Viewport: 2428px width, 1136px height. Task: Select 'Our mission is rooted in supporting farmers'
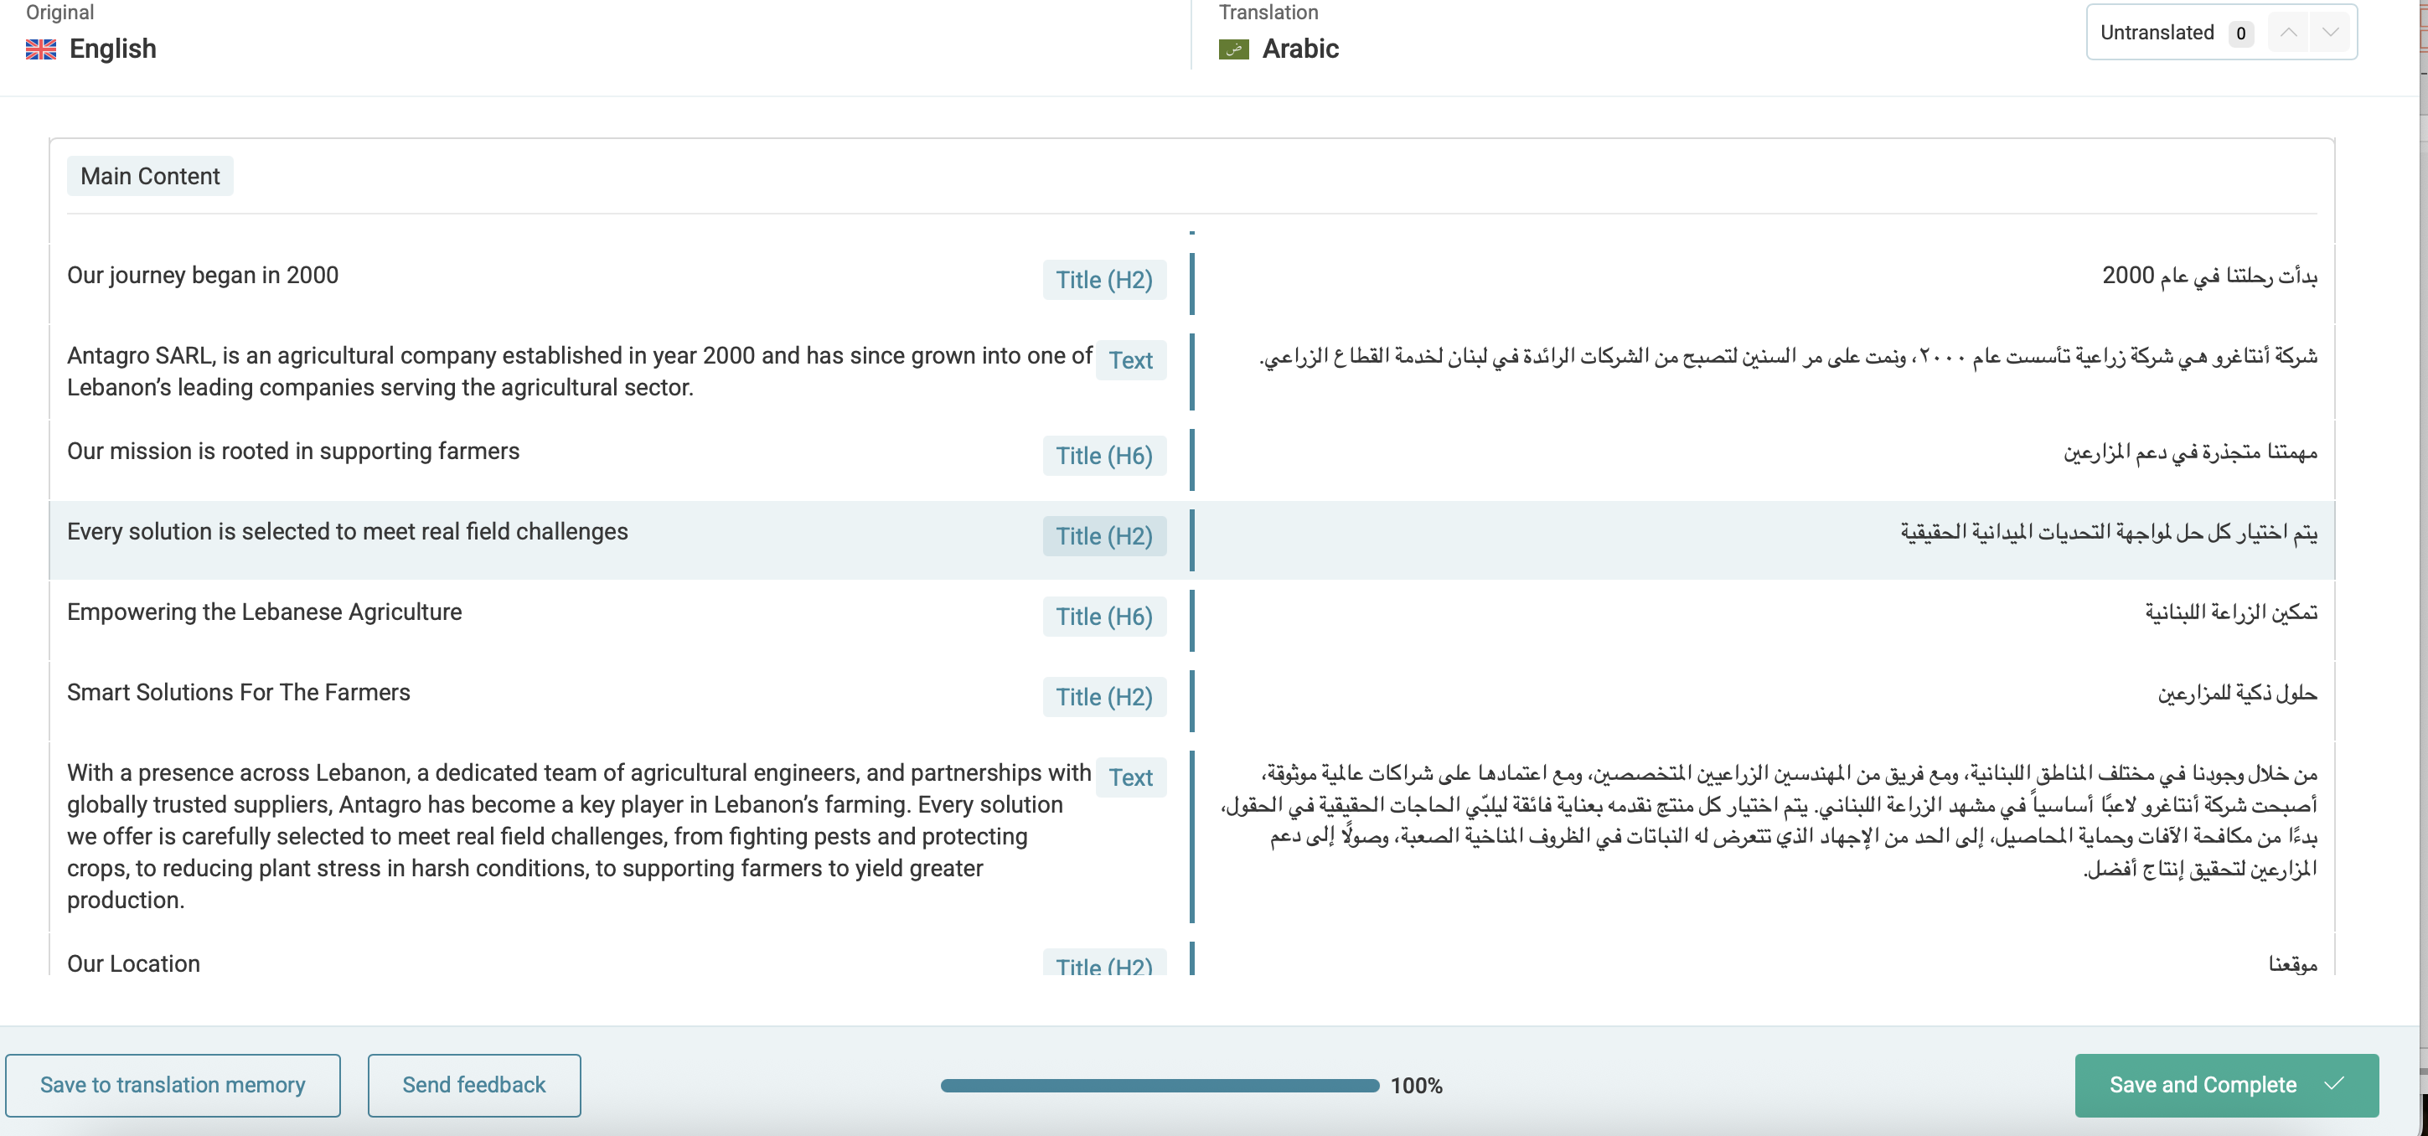(293, 452)
